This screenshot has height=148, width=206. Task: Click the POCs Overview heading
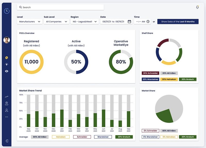[x=27, y=33]
